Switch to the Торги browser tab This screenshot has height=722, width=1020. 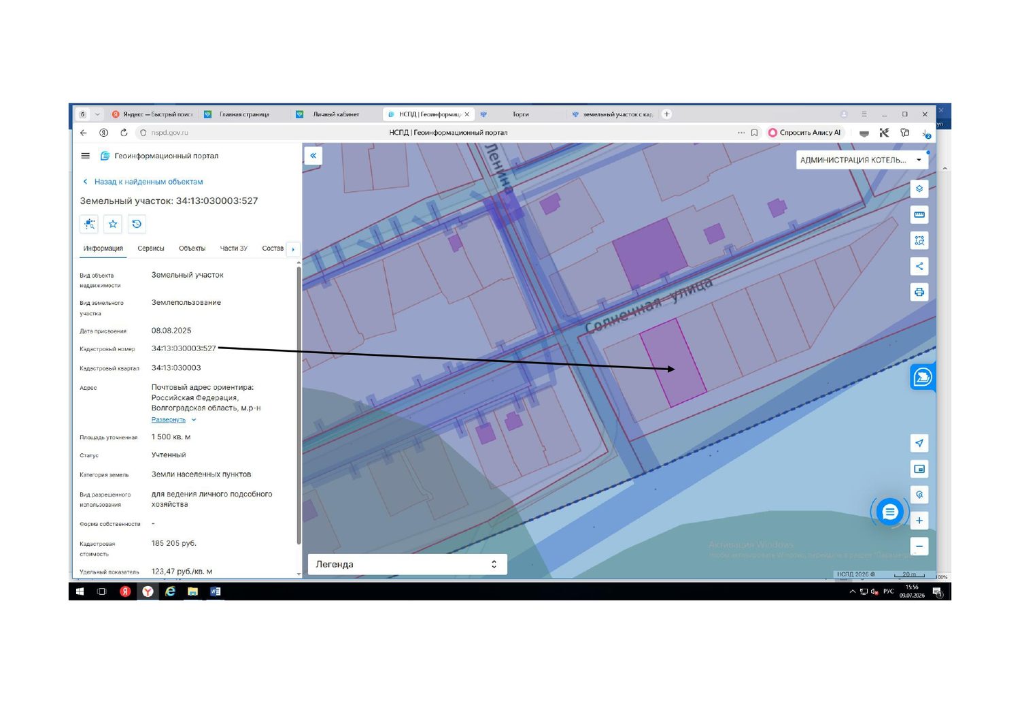coord(520,114)
